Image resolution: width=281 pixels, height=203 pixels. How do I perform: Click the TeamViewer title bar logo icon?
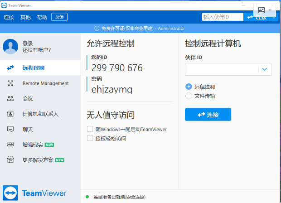point(4,5)
